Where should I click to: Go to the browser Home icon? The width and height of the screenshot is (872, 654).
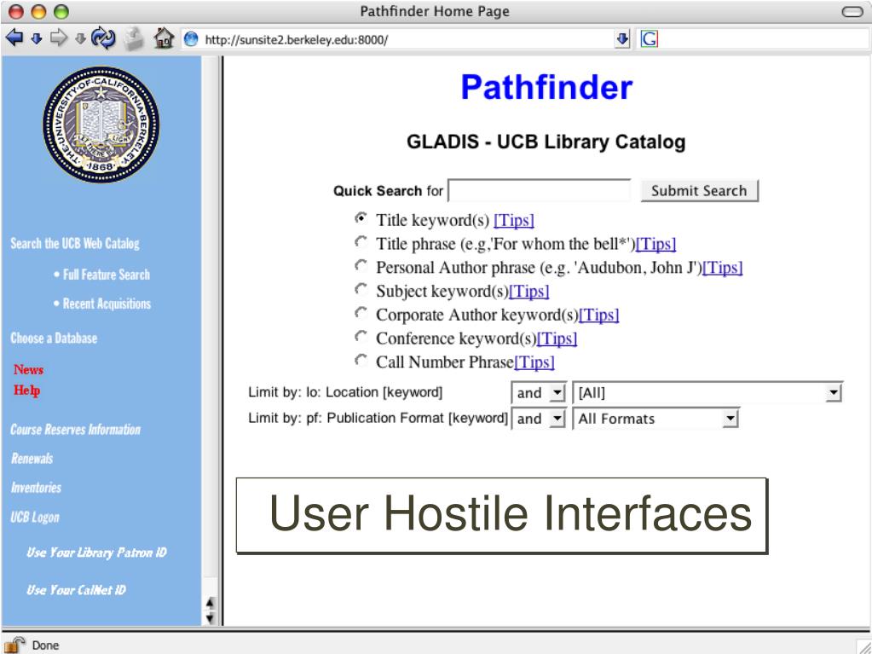(164, 38)
